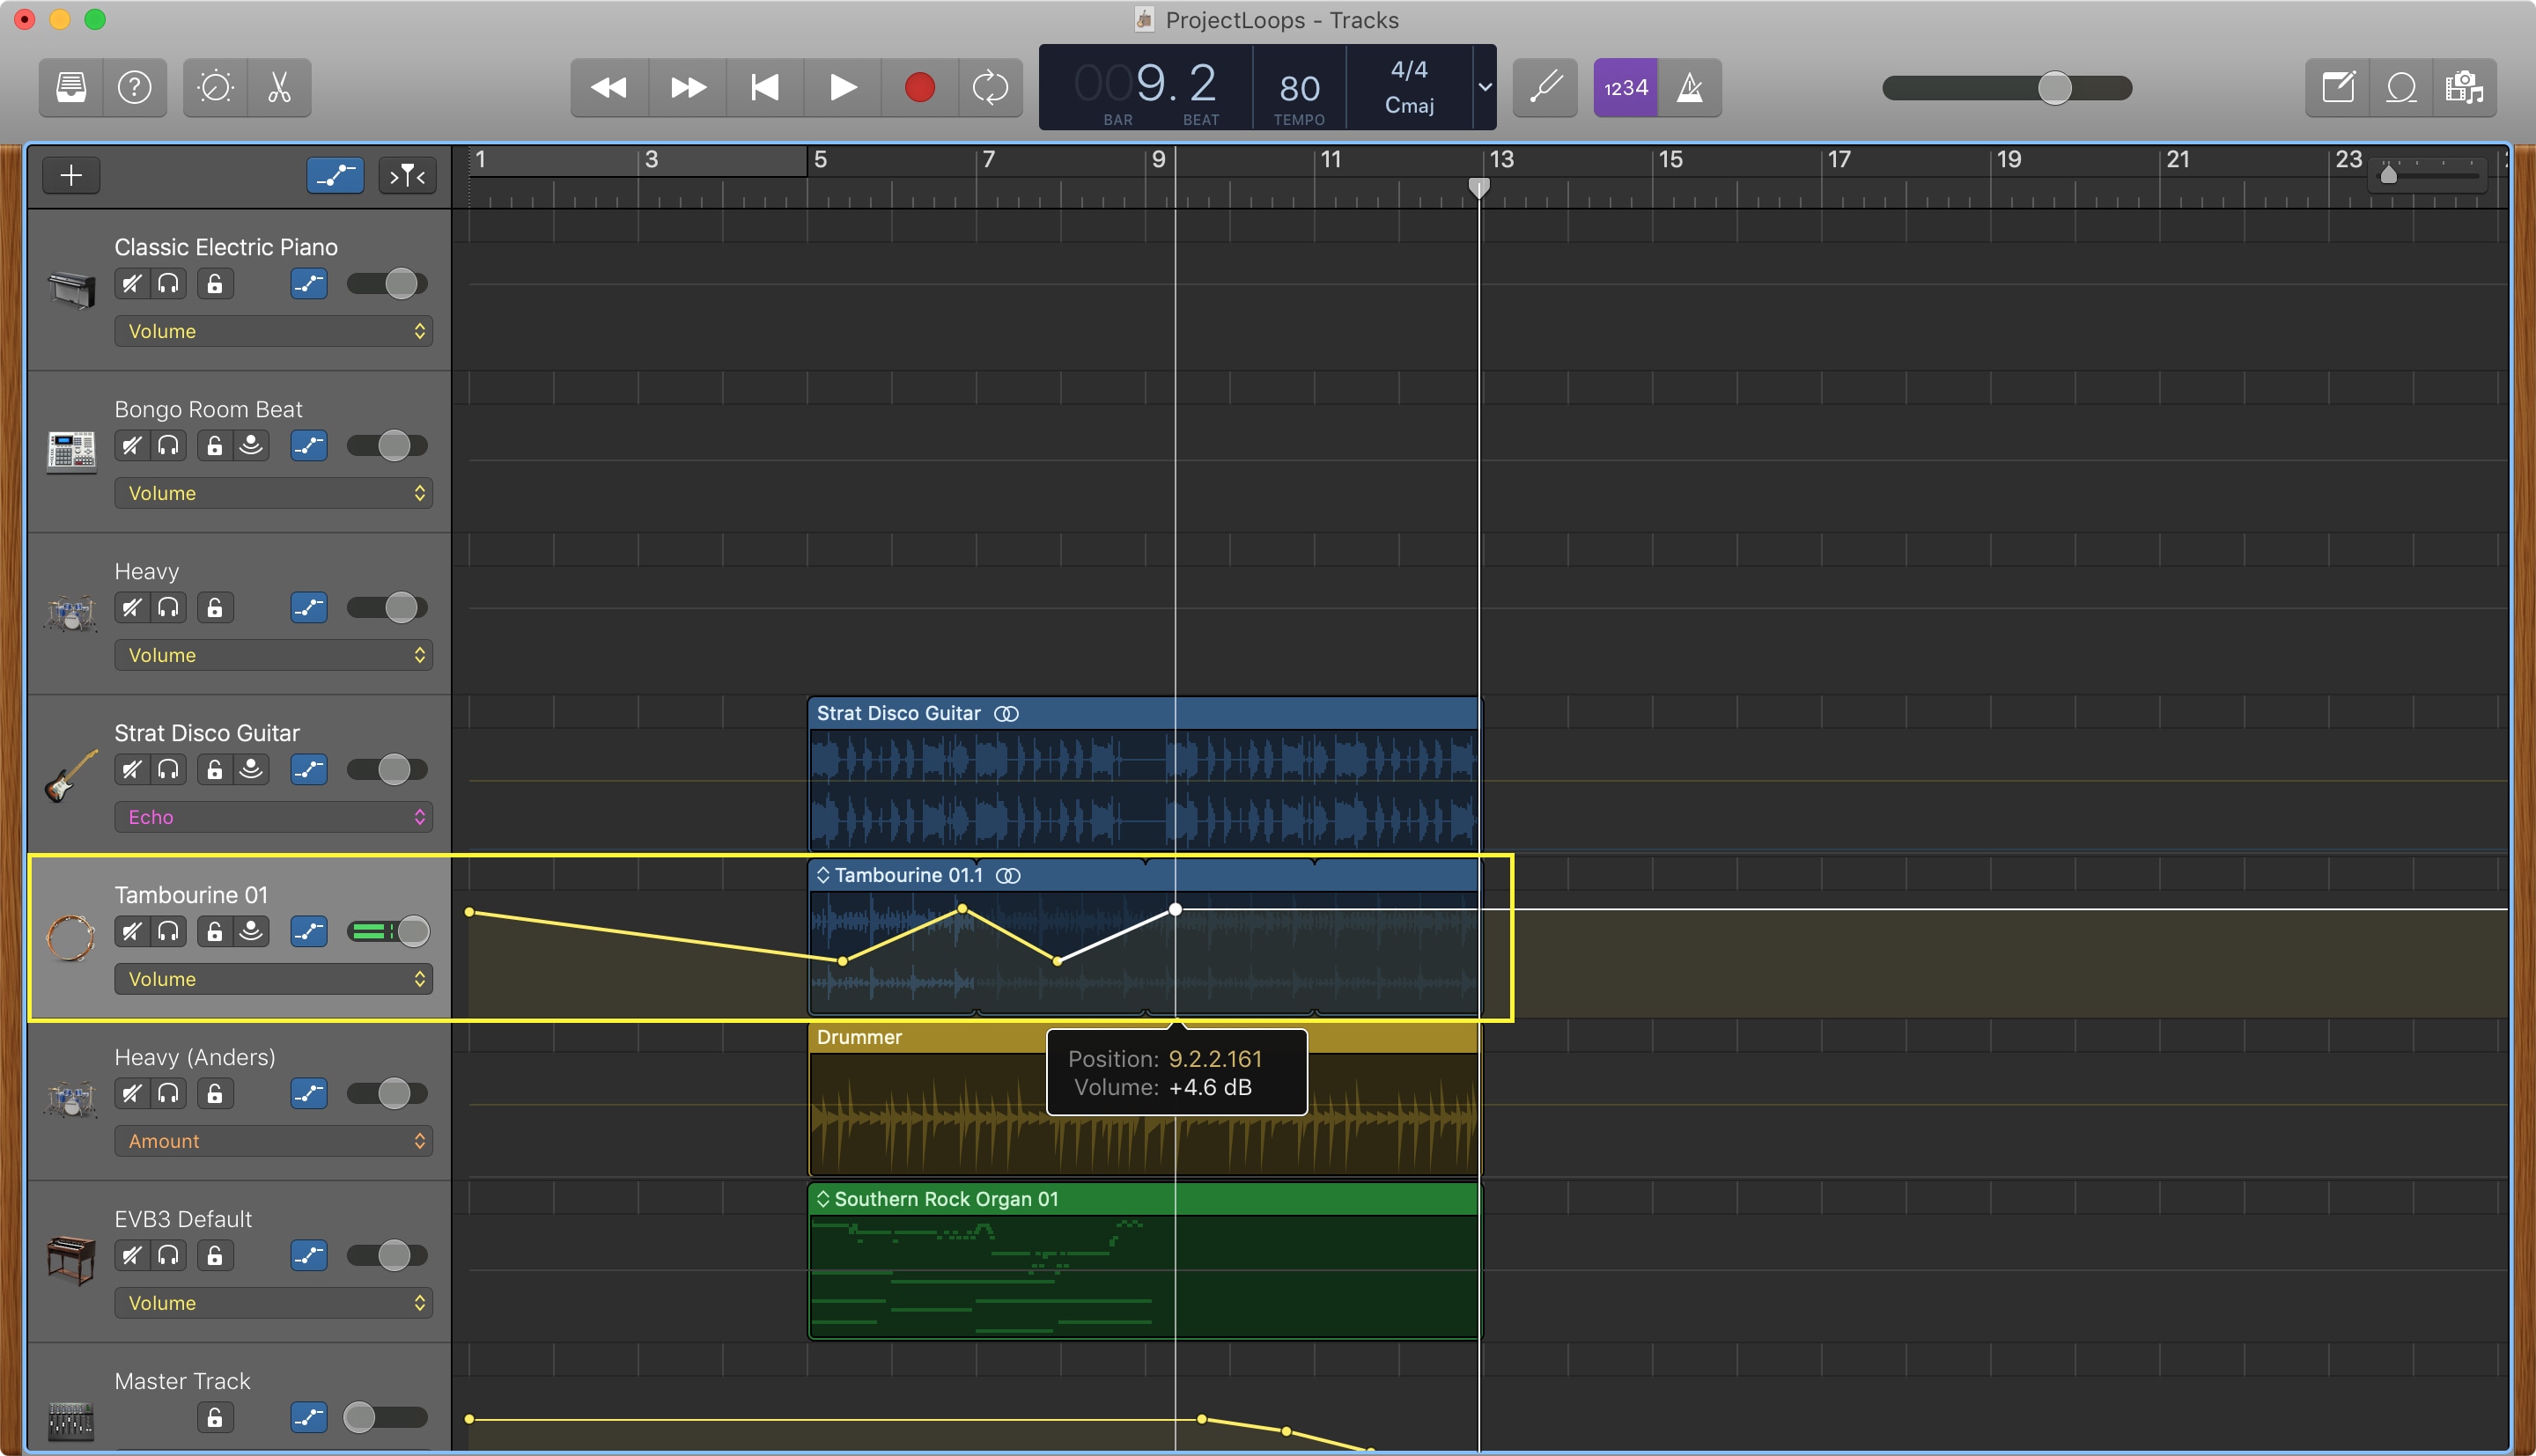The width and height of the screenshot is (2536, 1456).
Task: Add a new track with plus button
Action: coord(71,176)
